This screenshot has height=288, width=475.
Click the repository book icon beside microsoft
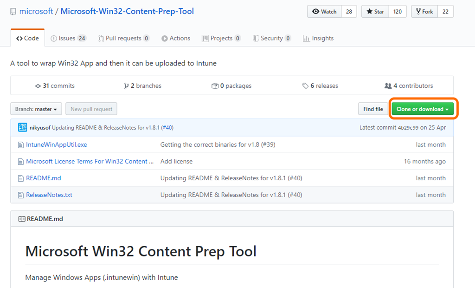click(13, 12)
